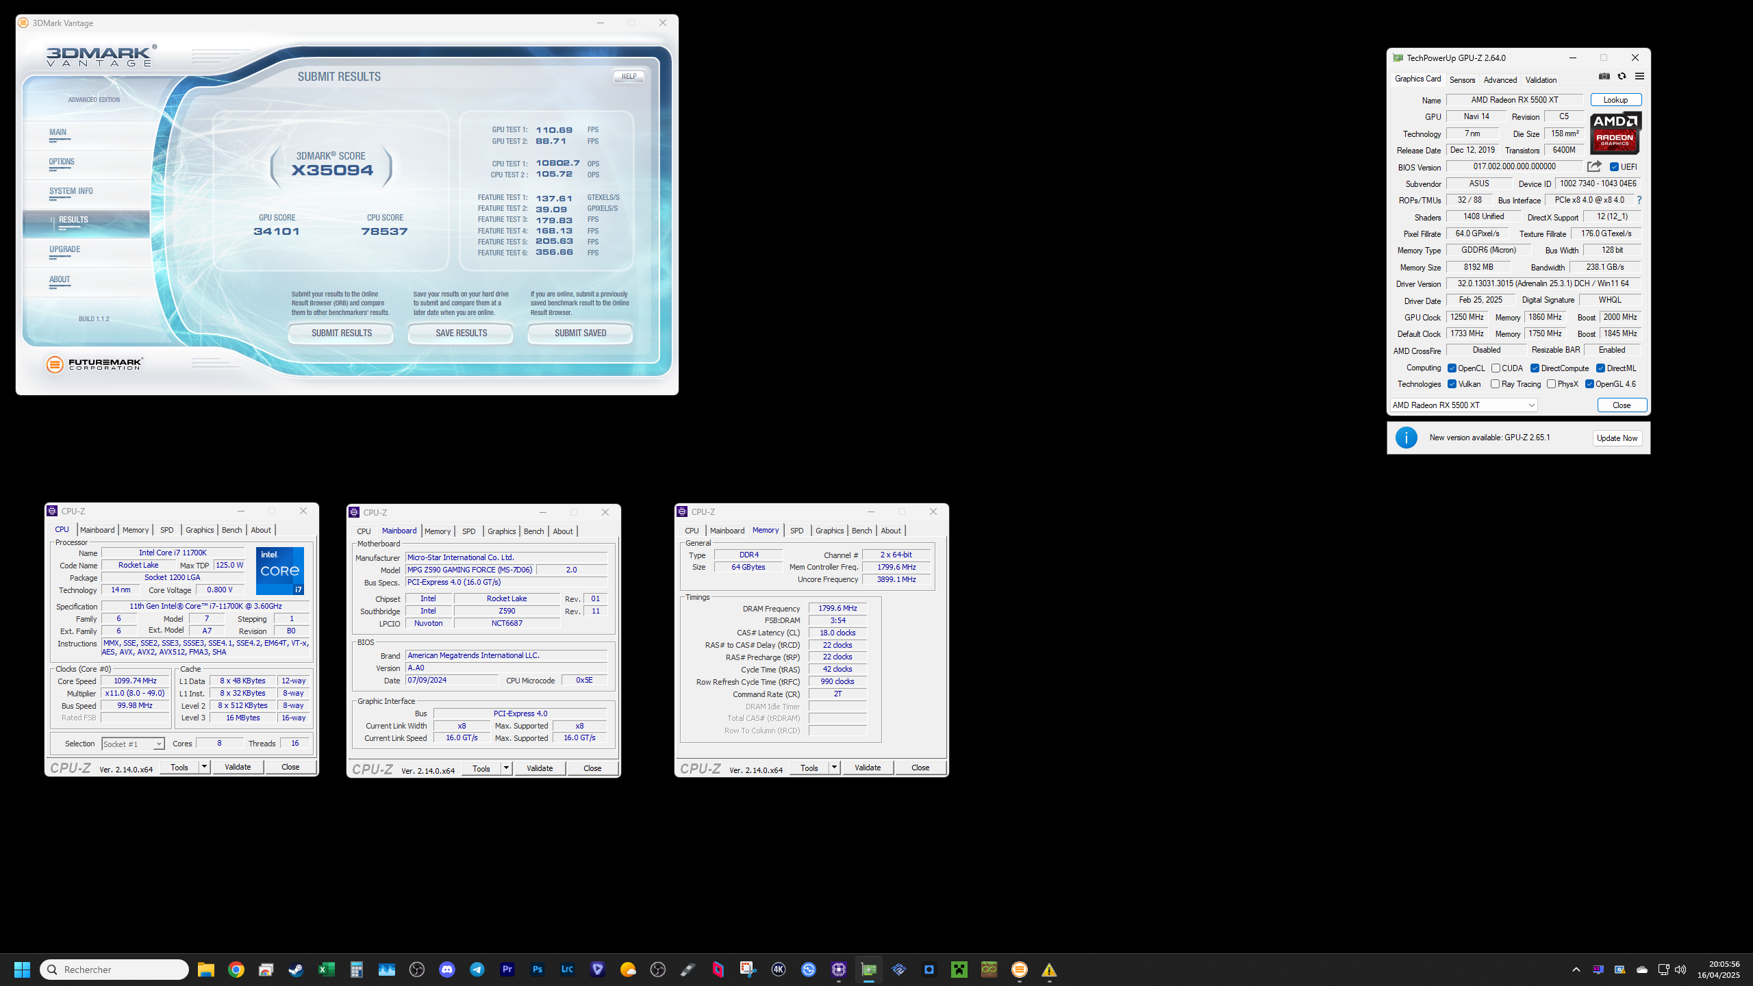Launch Google Chrome from the taskbar
Image resolution: width=1753 pixels, height=986 pixels.
236,970
